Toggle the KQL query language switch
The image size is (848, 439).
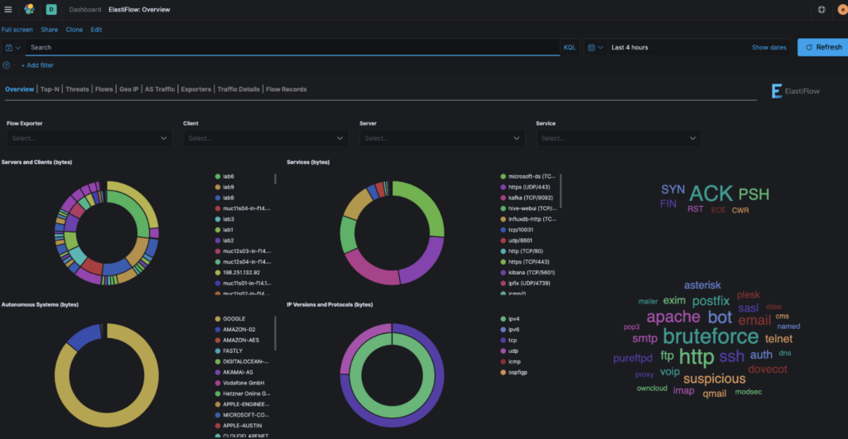(x=570, y=47)
